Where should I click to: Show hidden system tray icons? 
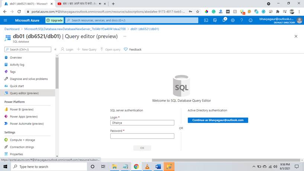pyautogui.click(x=253, y=167)
